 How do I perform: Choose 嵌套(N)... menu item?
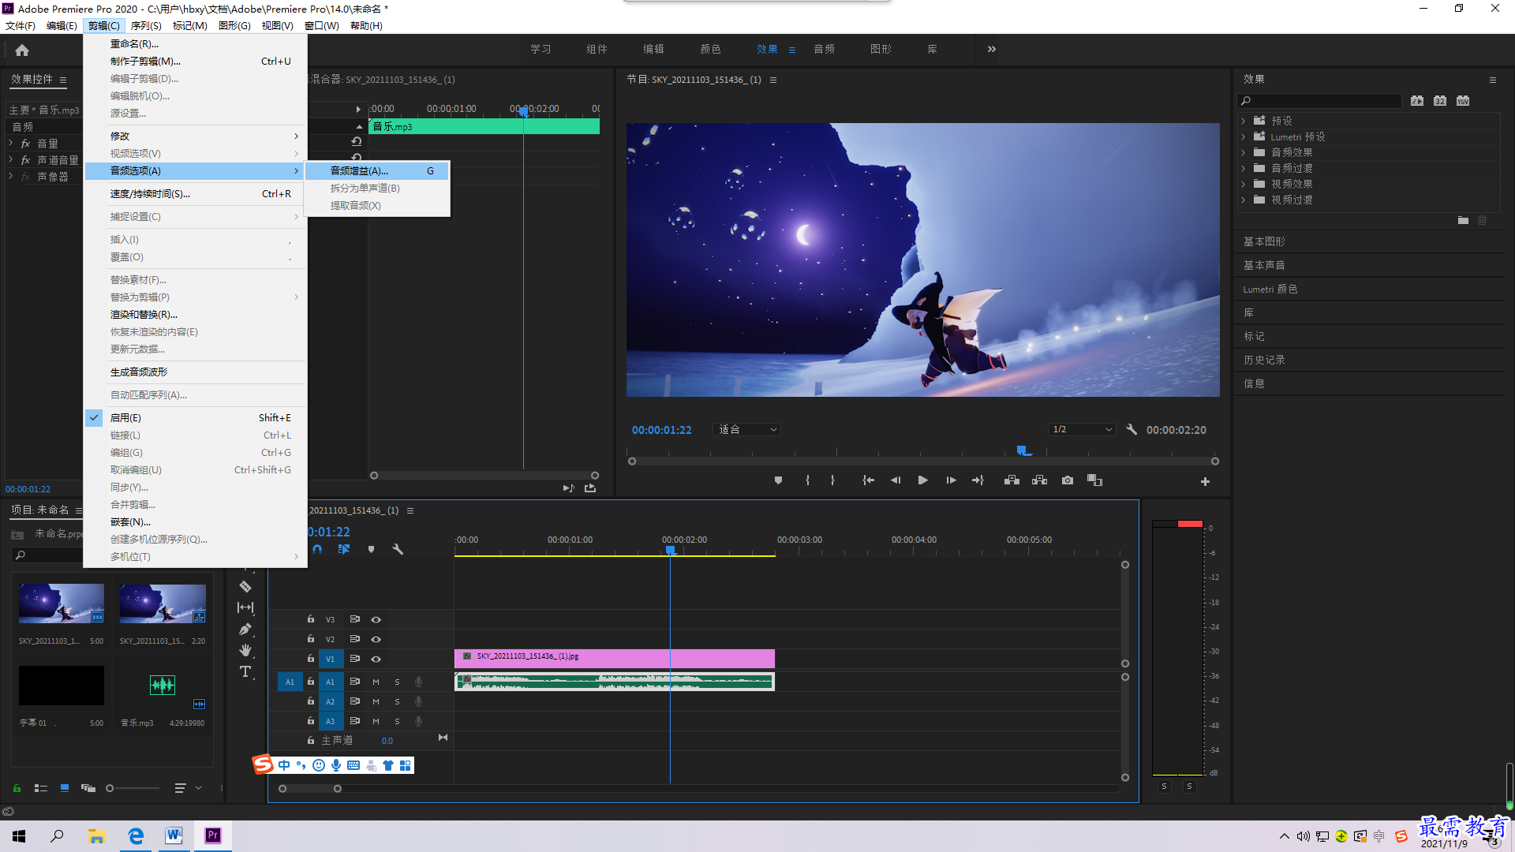[x=196, y=521]
